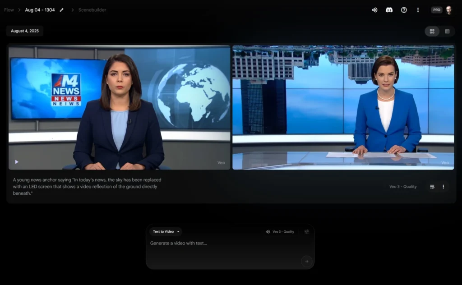Open the blue-blazer anchor video thumbnail
462x285 pixels.
(343, 107)
